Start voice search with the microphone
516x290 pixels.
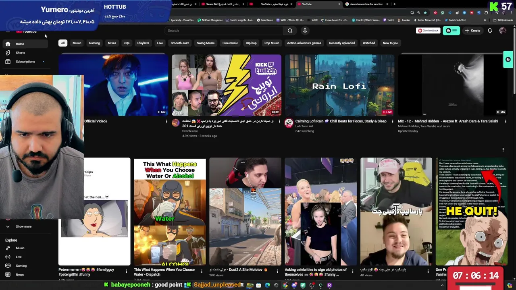coord(305,31)
